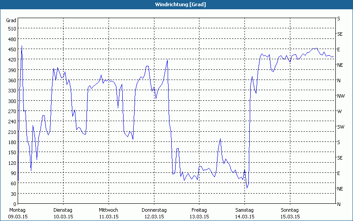
Task: Click the date '13.03.15'
Action: 199,217
